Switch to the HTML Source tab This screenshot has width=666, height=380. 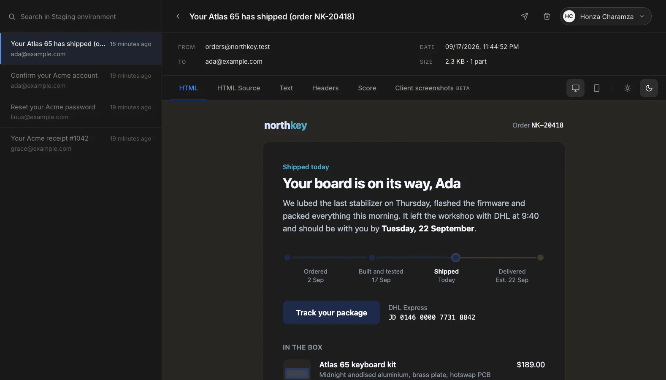(238, 88)
